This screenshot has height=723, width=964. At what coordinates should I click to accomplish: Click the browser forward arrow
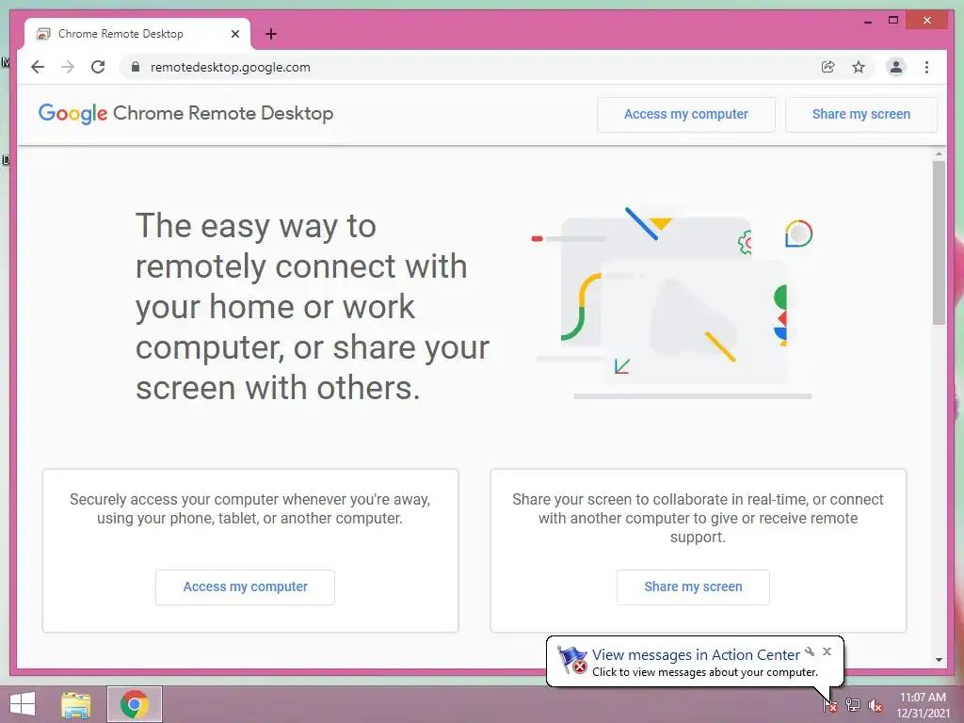pyautogui.click(x=68, y=67)
